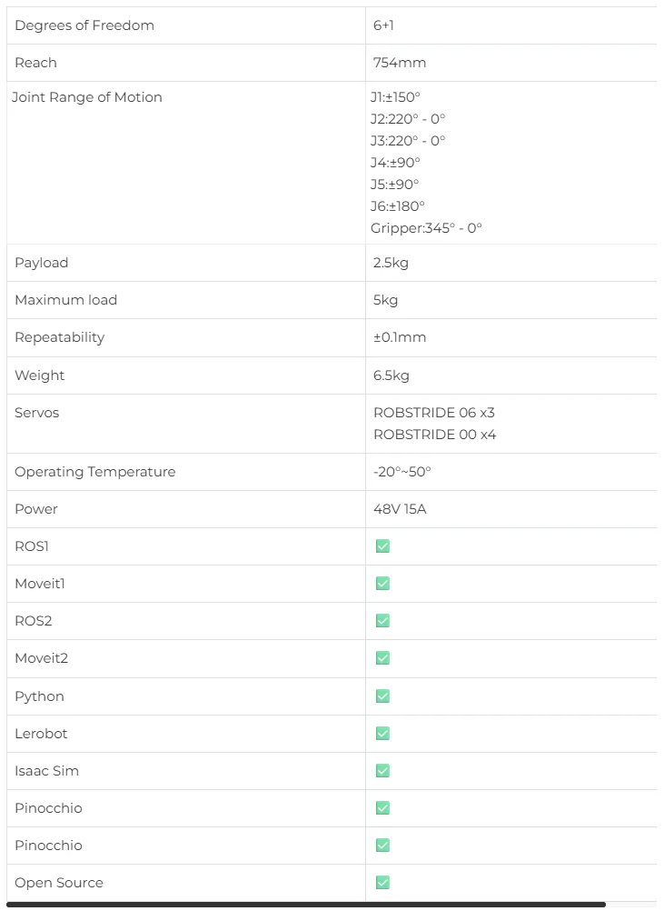Select the 2.5kg payload value
The width and height of the screenshot is (664, 921).
pos(391,263)
